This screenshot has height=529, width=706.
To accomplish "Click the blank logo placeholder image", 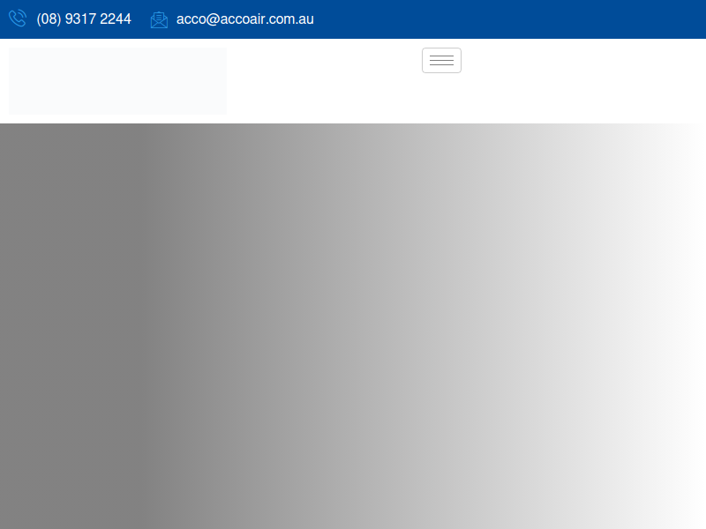I will (x=118, y=81).
